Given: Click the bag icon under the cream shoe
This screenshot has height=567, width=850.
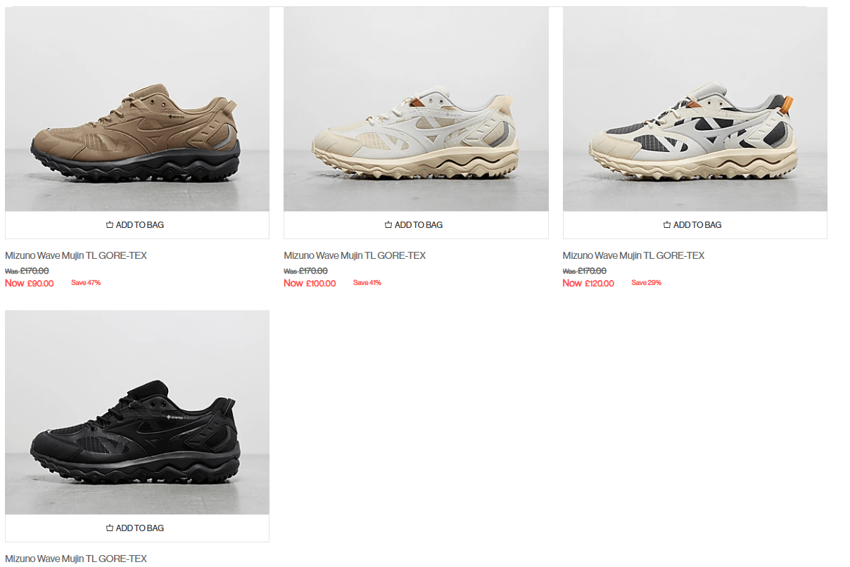Looking at the screenshot, I should click(x=388, y=225).
